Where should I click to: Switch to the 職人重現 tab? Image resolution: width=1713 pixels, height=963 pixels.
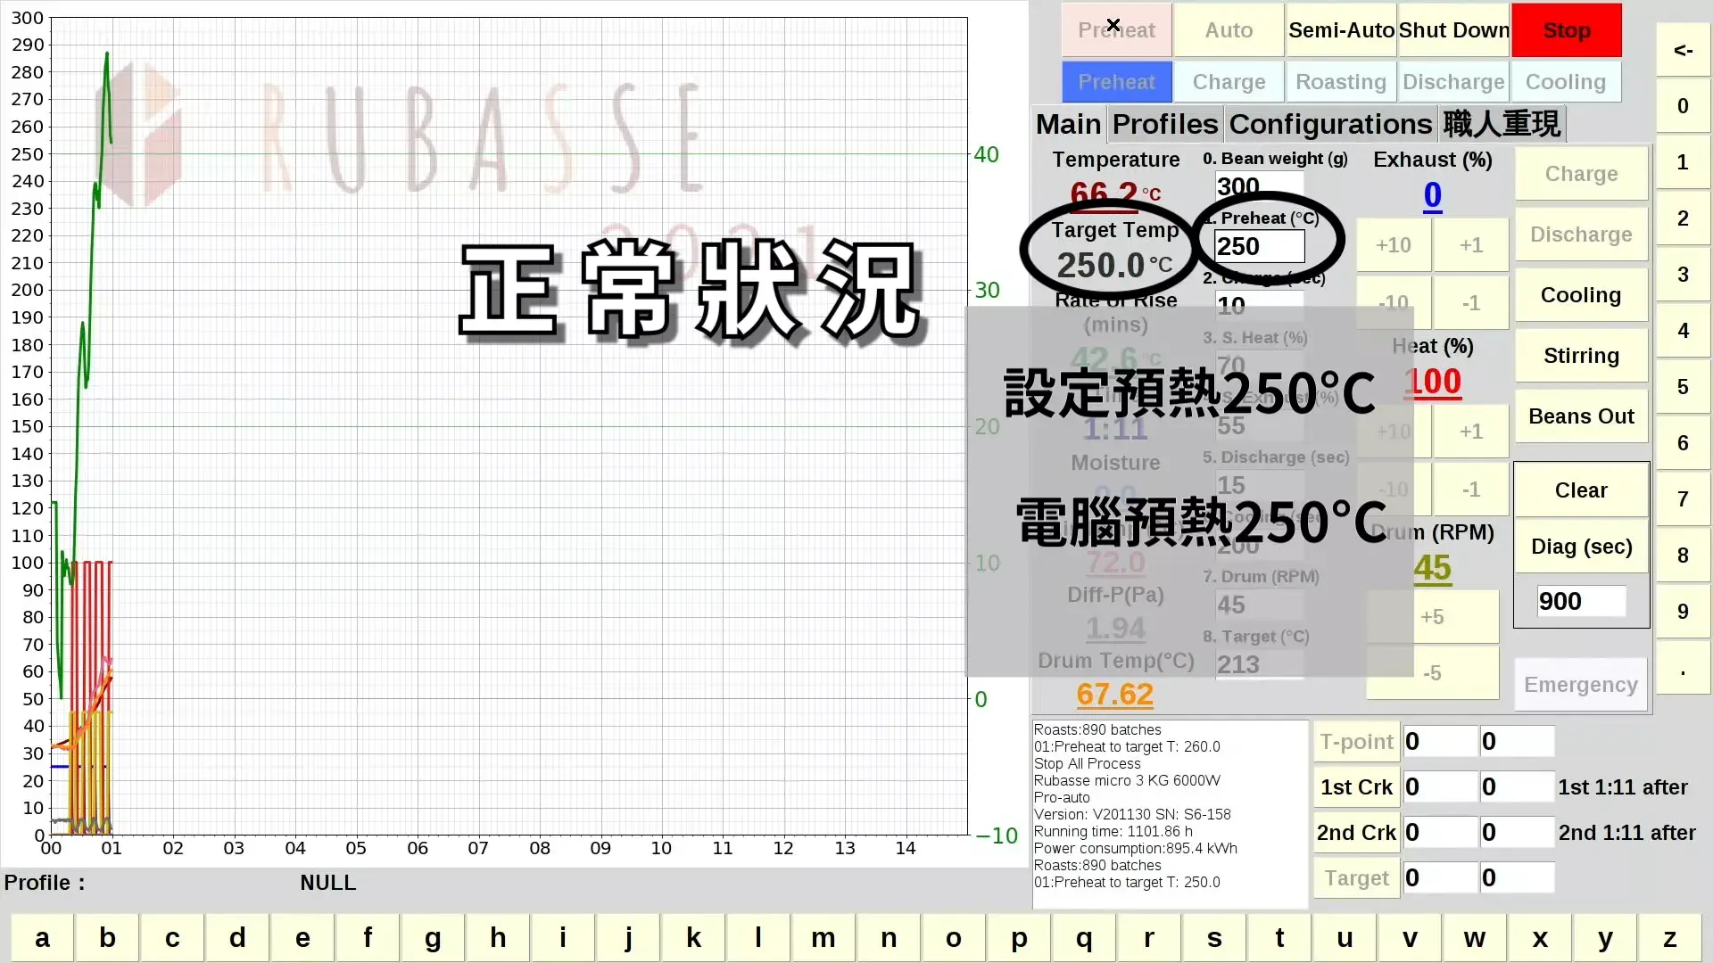pyautogui.click(x=1502, y=124)
